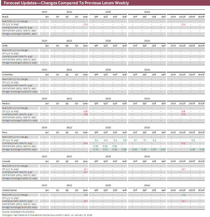Click Peru CPI 2023 Q2f value 0.5
This screenshot has height=217, width=210.
tap(106, 140)
